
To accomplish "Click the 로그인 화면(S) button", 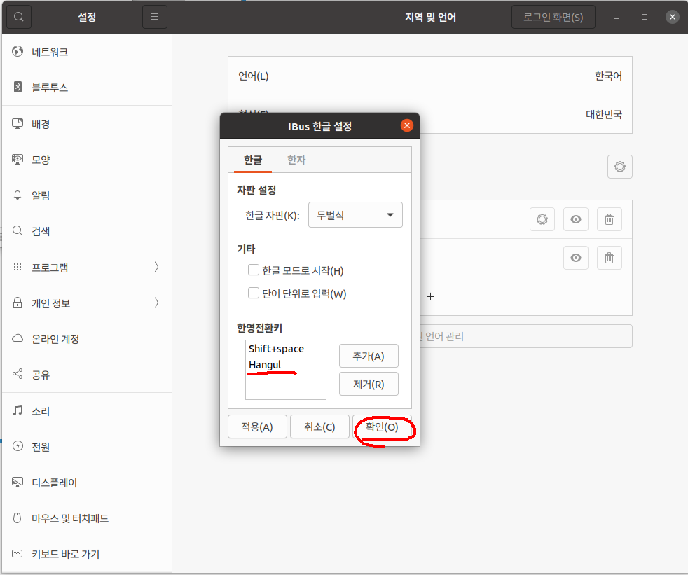I will click(x=553, y=17).
